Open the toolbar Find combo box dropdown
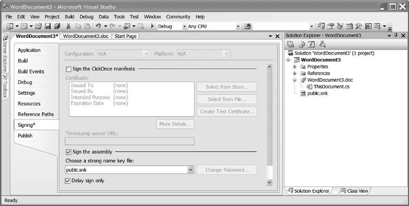The image size is (409, 206). click(x=311, y=27)
